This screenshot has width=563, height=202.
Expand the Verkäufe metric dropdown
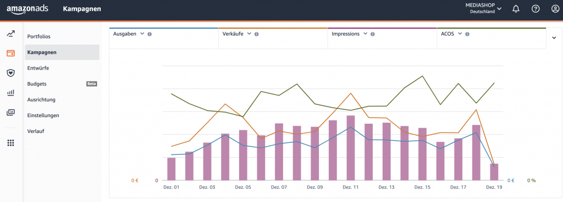tap(249, 33)
